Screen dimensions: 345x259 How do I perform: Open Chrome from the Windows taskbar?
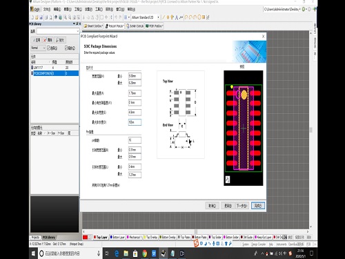coord(145,253)
